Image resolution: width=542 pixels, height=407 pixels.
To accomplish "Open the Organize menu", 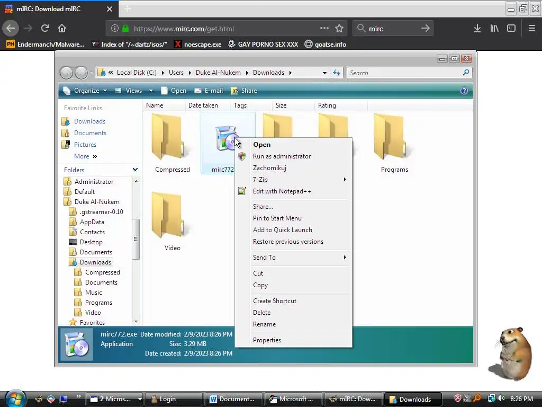I will 85,91.
